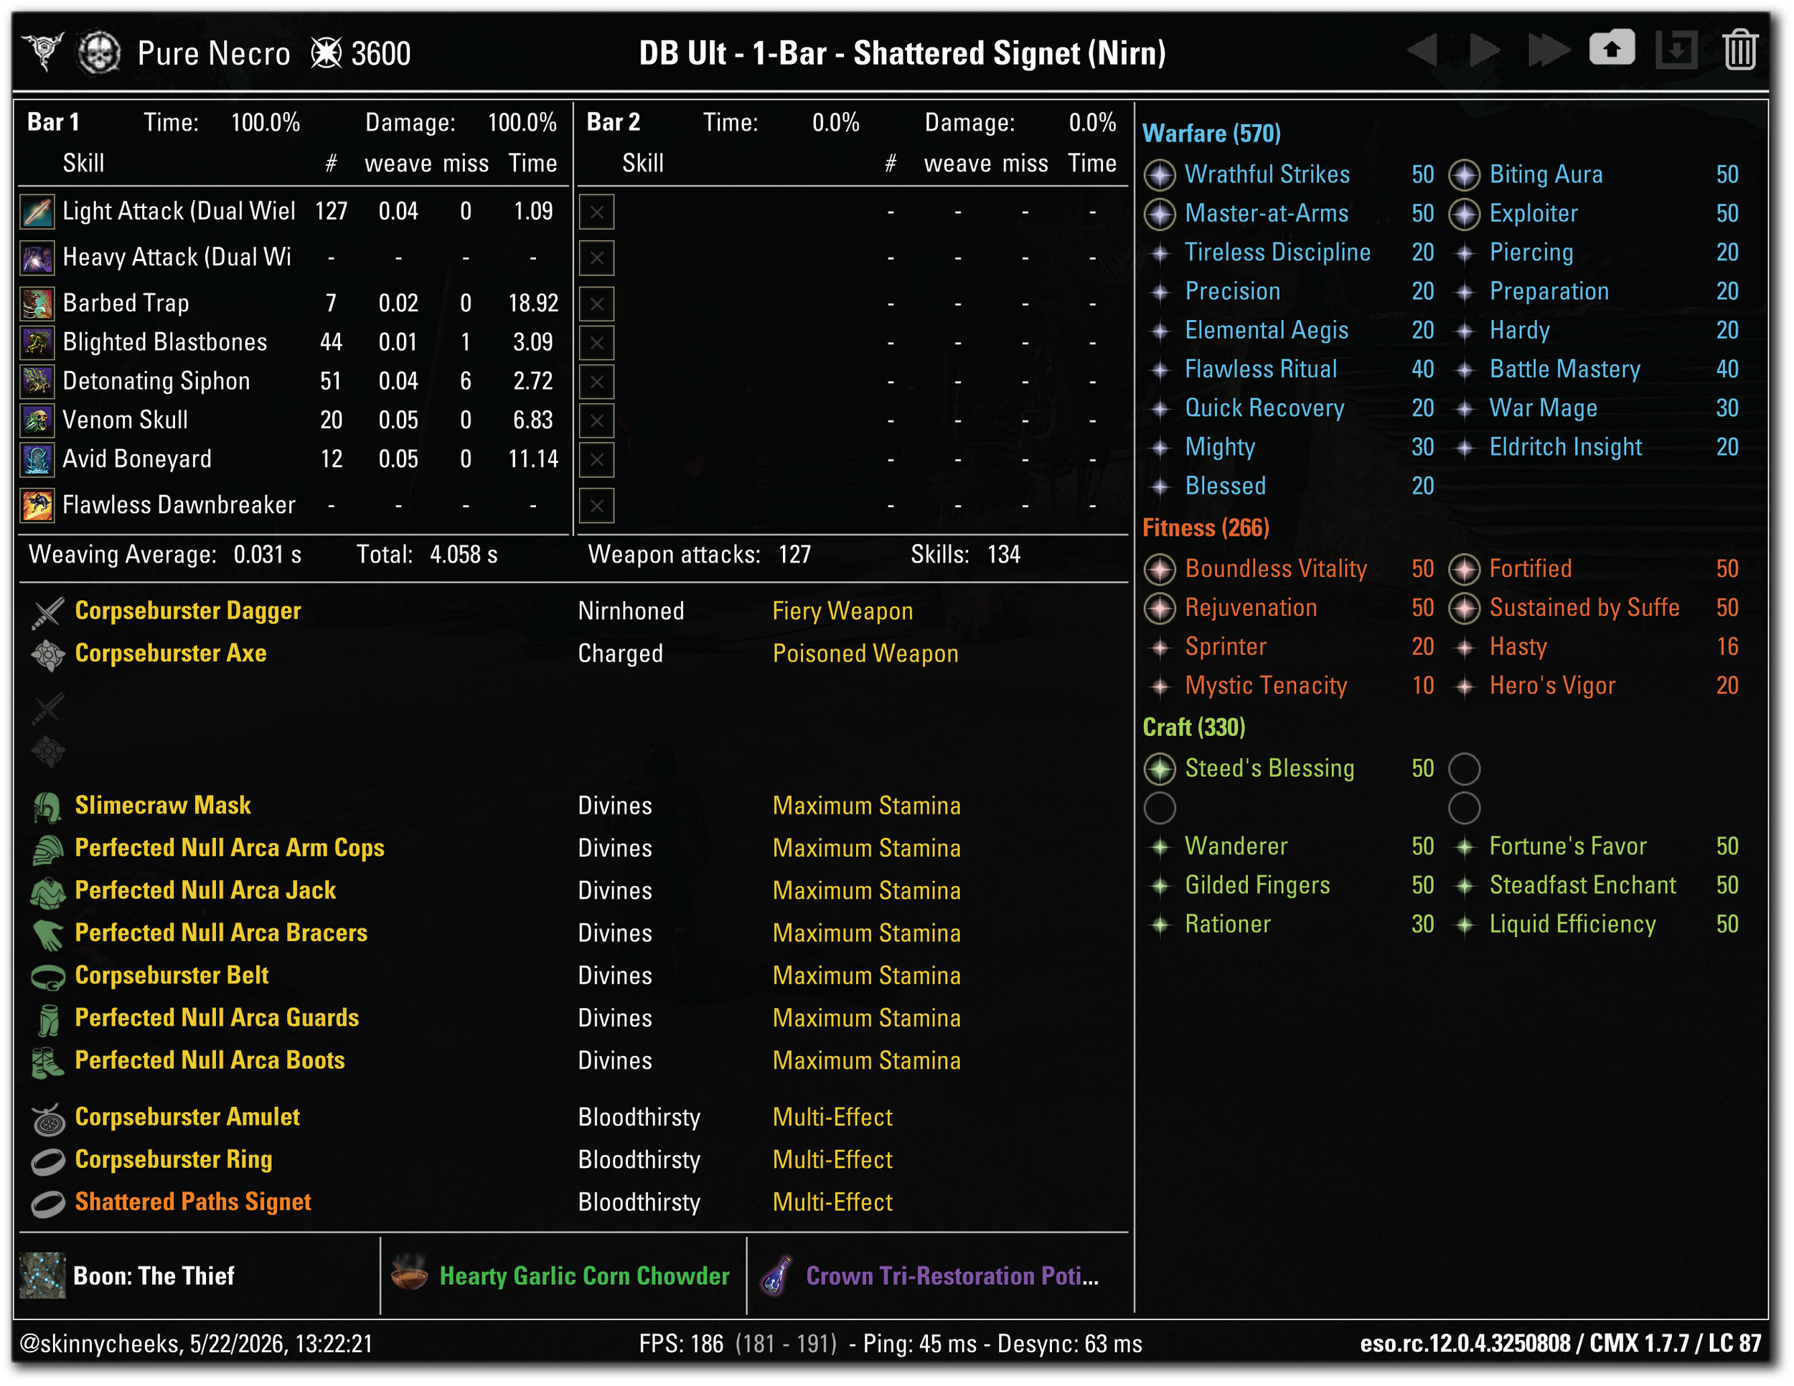The image size is (1794, 1386).
Task: Click the Flawless Dawnbreaker ultimate icon
Action: (x=37, y=505)
